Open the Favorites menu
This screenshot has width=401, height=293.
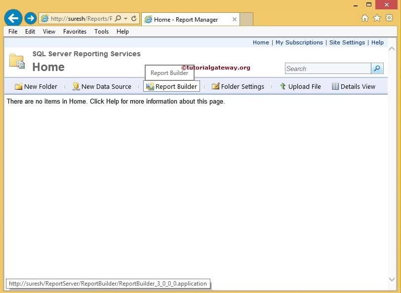[x=75, y=31]
